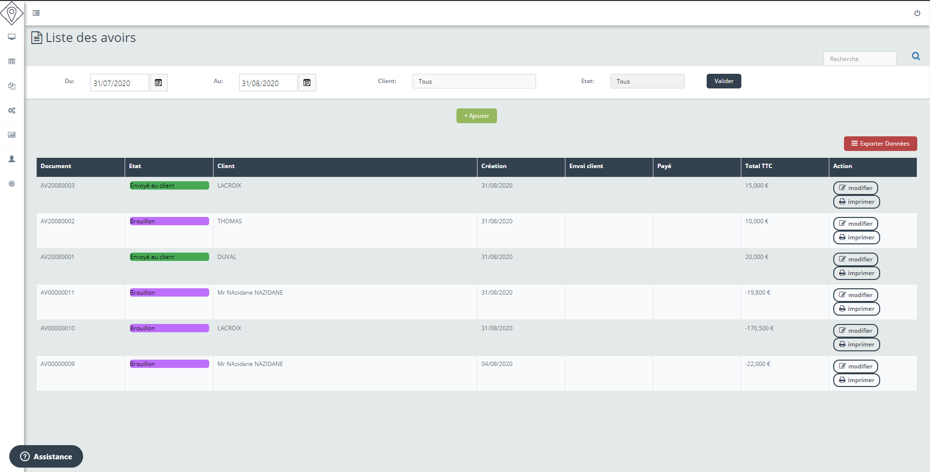Open the documents copy icon in sidebar

coord(11,86)
